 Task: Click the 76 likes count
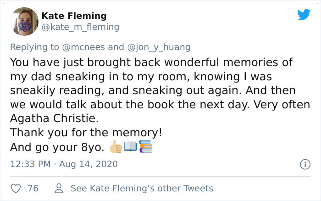click(33, 189)
